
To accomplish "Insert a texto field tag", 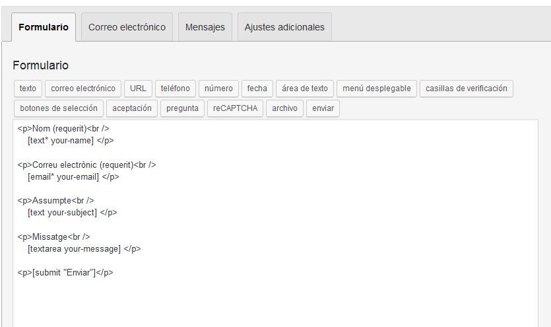I will [28, 89].
